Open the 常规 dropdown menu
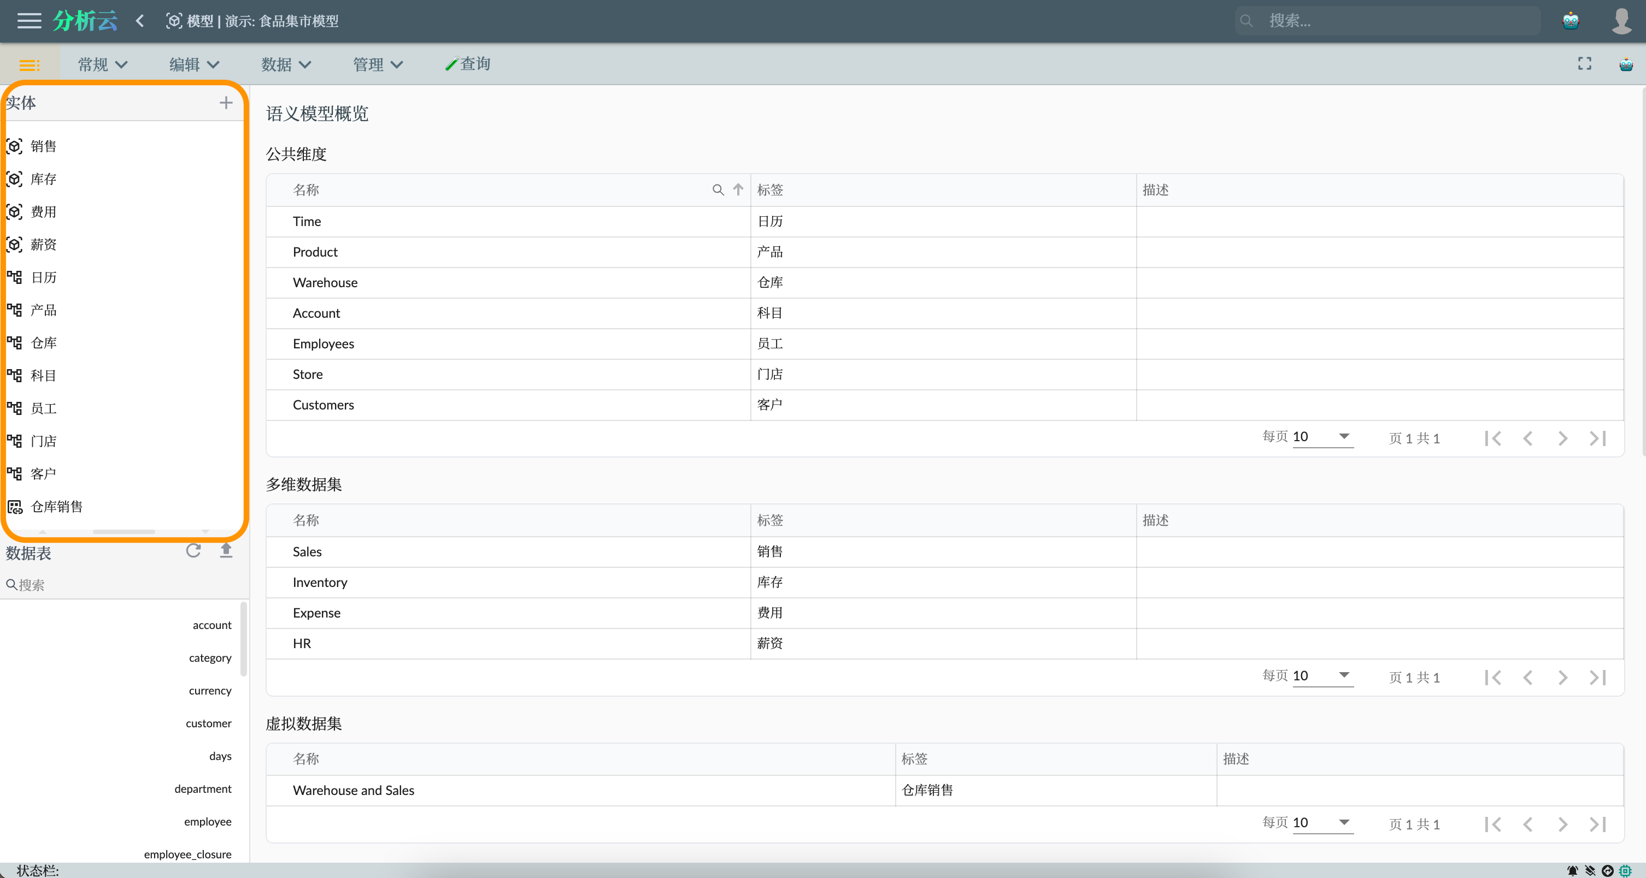The image size is (1646, 878). coord(102,64)
